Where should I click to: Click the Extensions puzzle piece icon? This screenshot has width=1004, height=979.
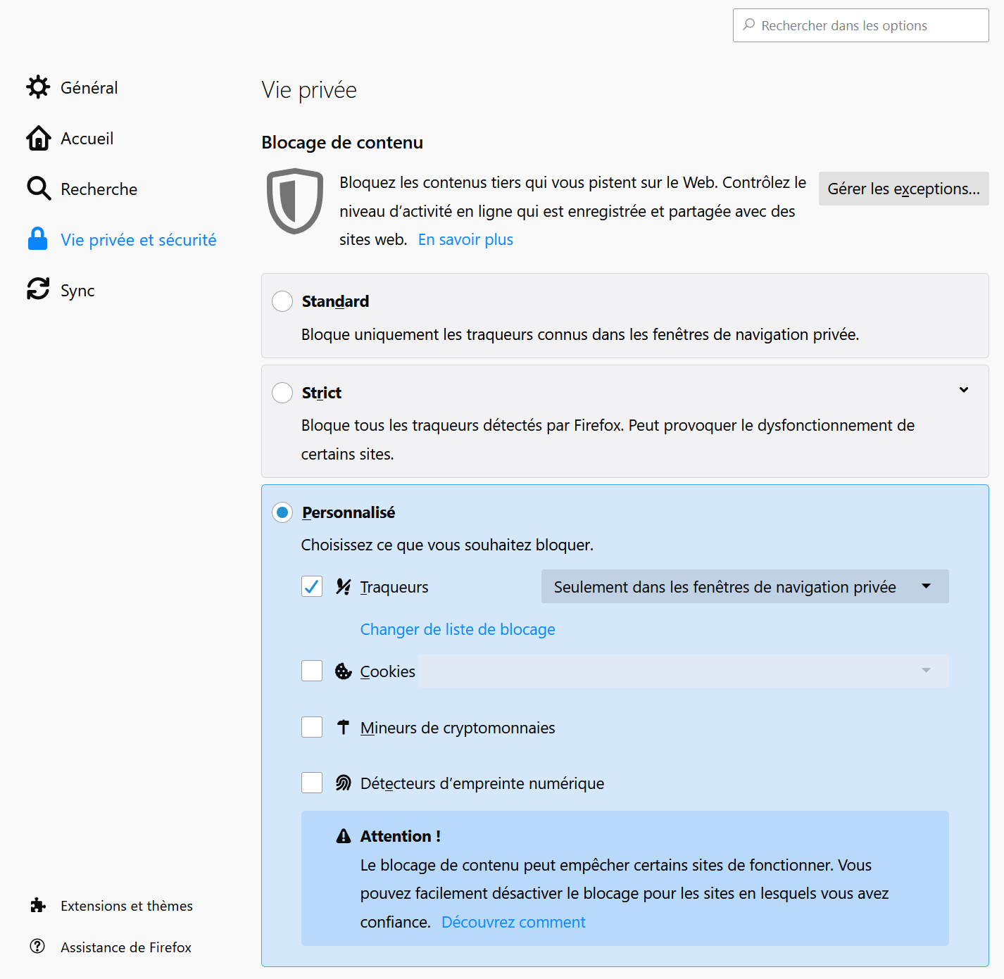click(38, 905)
